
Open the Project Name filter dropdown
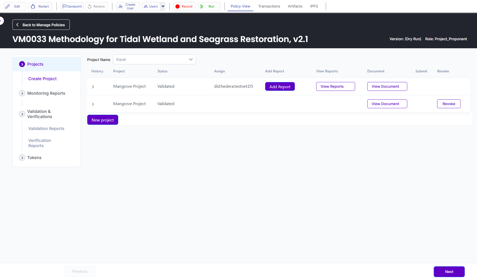pyautogui.click(x=154, y=59)
